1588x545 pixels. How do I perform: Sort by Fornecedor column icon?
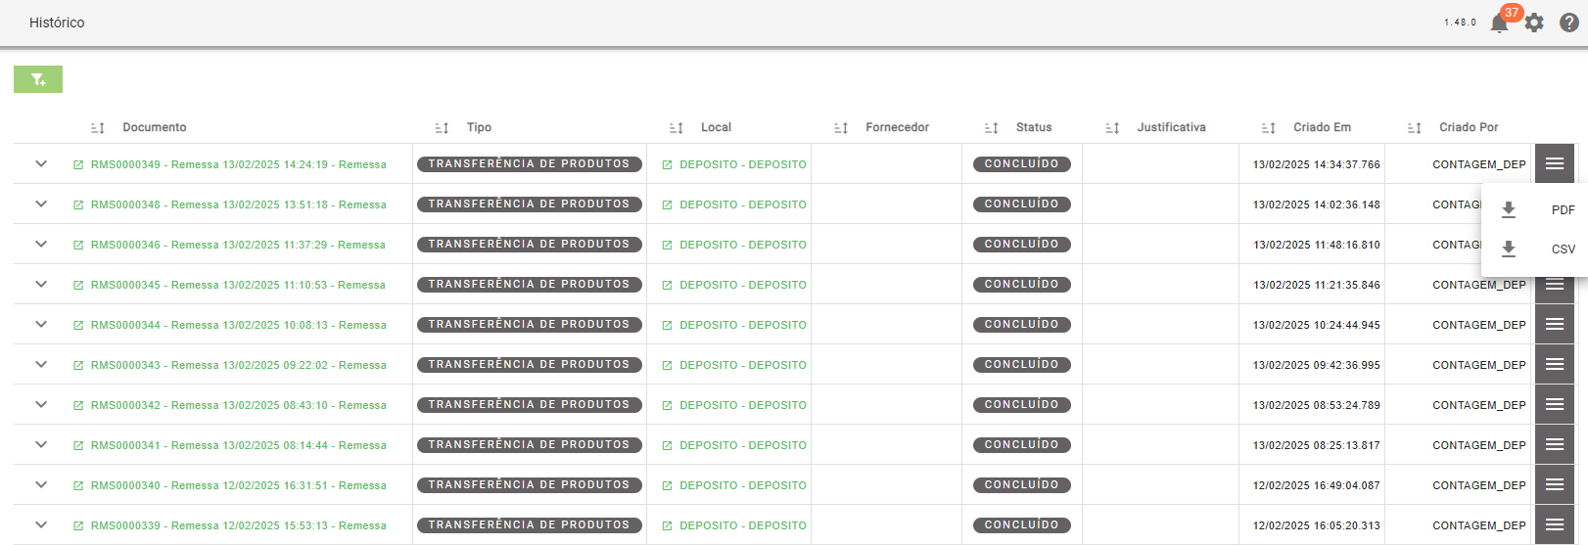[x=841, y=128]
